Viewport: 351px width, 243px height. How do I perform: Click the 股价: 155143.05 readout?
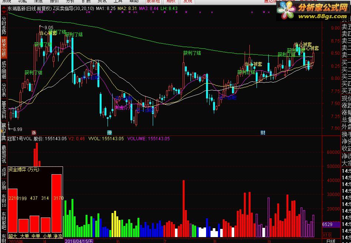tap(50, 139)
